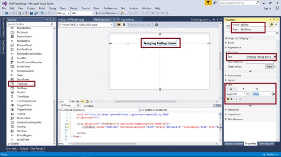Image resolution: width=281 pixels, height=157 pixels.
Task: Switch designer to landscape orientation icon
Action: [x=118, y=25]
